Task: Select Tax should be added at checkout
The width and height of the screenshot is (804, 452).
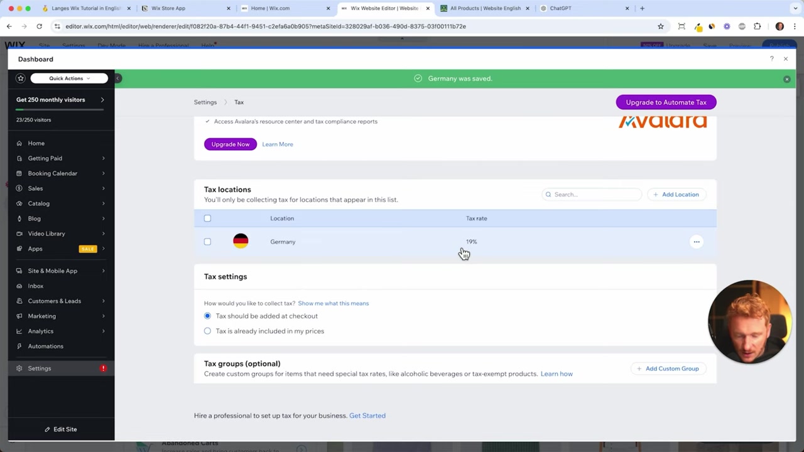Action: (x=207, y=316)
